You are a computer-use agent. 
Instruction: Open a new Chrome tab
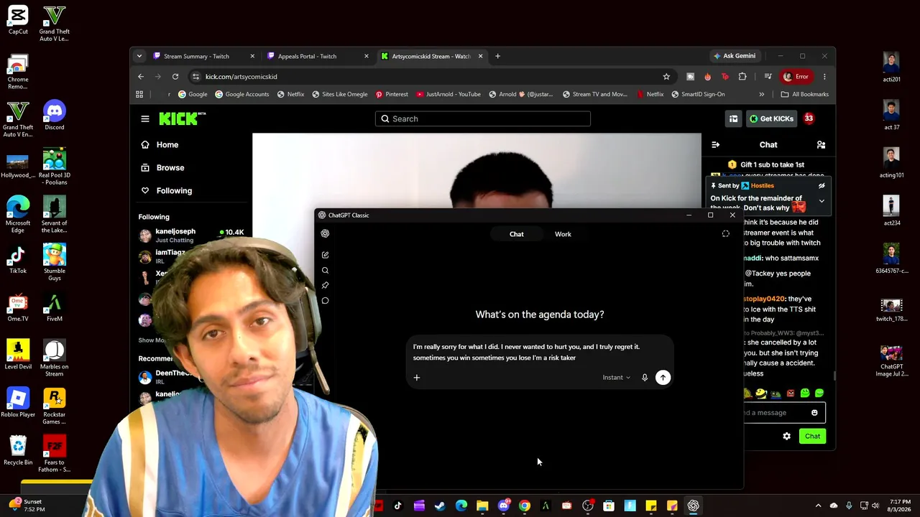[497, 56]
